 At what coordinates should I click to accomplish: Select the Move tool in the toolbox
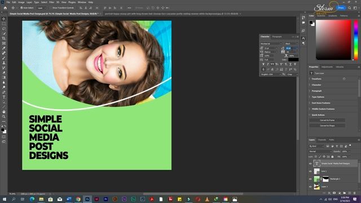[4, 19]
